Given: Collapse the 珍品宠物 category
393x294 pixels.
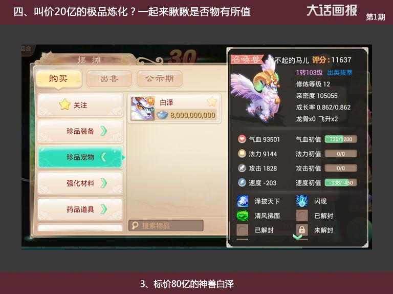Looking at the screenshot, I should (80, 157).
